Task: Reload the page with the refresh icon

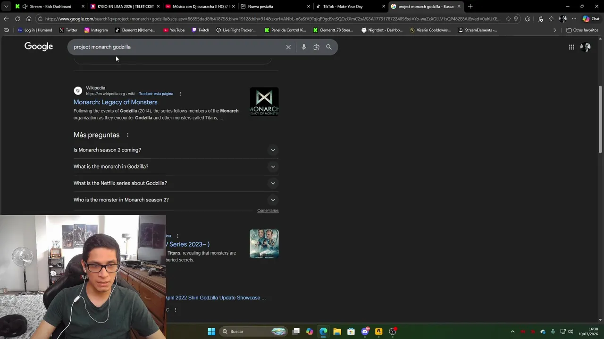Action: click(x=17, y=19)
